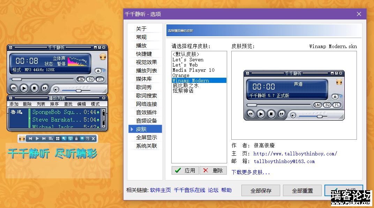
Task: Mute audio with the main player's speaker icon
Action: click(56, 89)
